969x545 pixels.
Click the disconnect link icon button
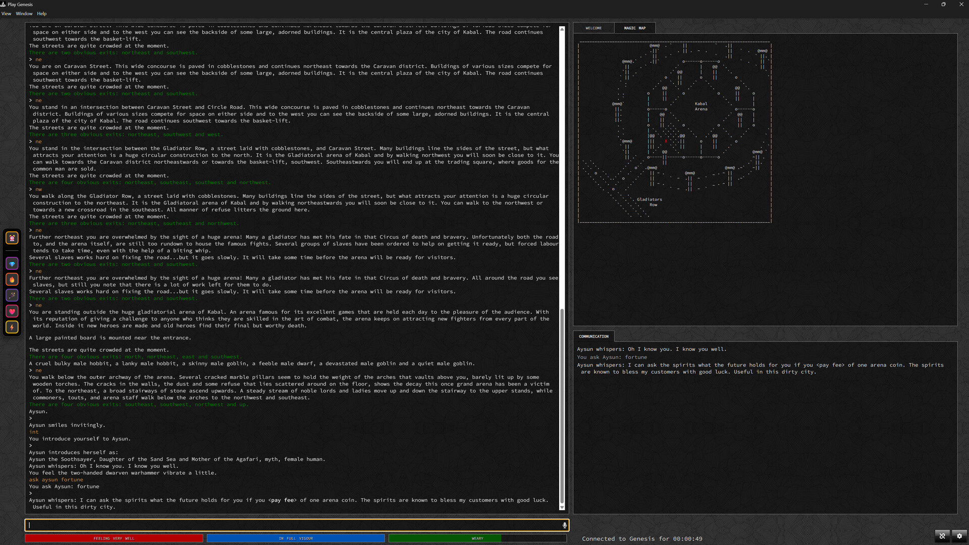942,536
